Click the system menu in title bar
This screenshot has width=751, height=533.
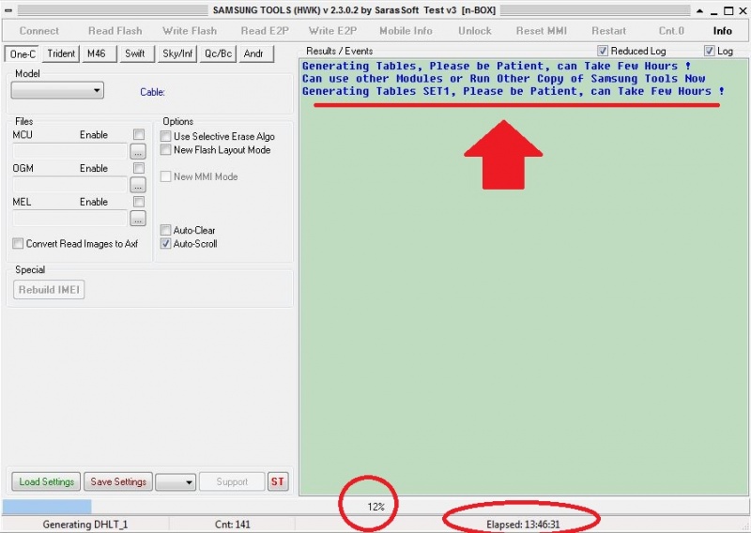[x=8, y=10]
